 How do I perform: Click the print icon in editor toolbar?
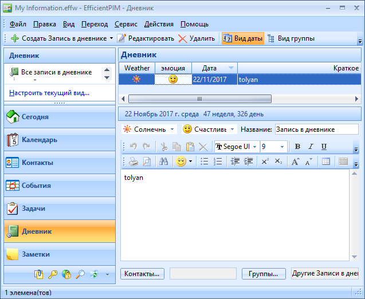click(133, 162)
